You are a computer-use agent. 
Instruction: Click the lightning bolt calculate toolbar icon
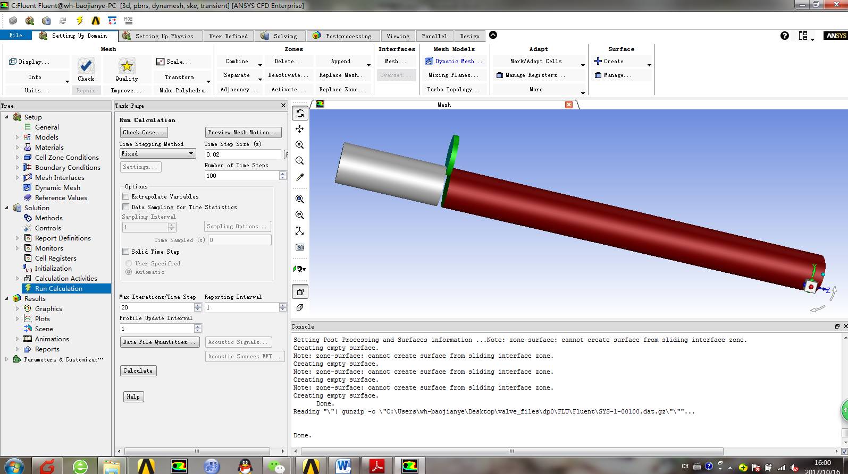[80, 21]
